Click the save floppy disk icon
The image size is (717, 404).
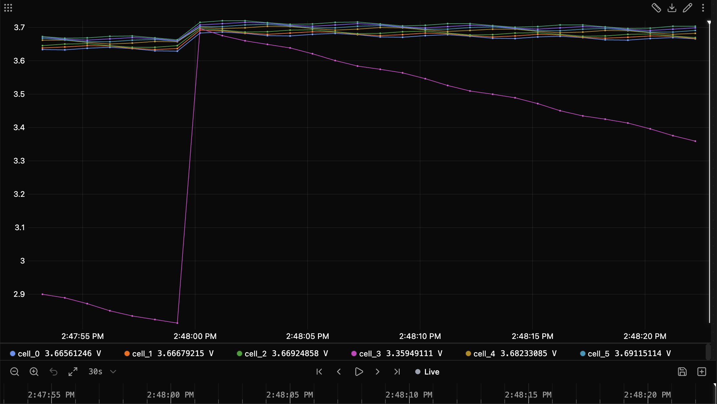click(x=682, y=372)
